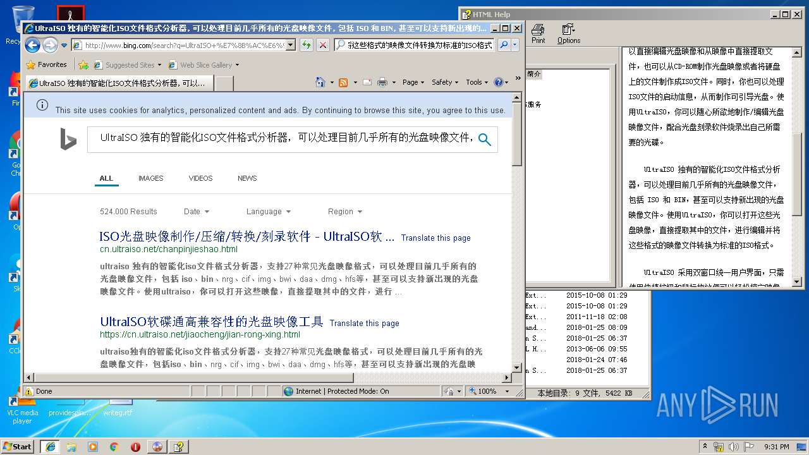
Task: Click the Read Mail envelope icon
Action: click(x=367, y=82)
